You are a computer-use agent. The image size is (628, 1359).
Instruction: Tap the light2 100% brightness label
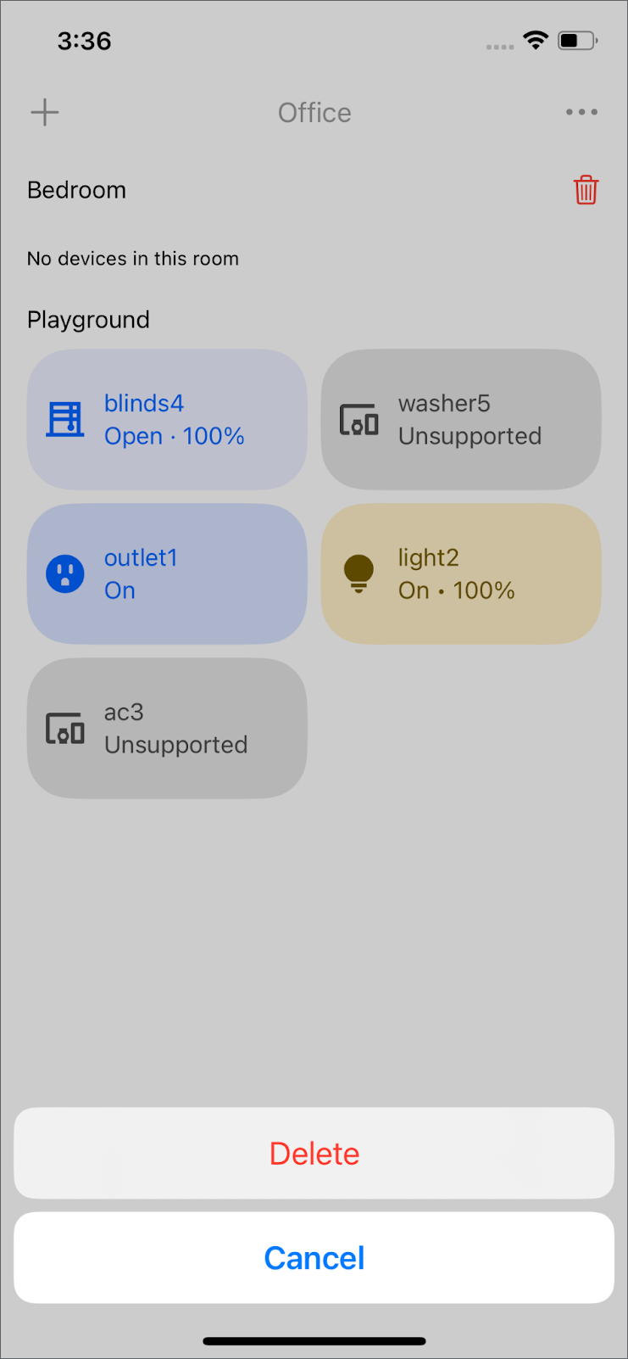(484, 590)
